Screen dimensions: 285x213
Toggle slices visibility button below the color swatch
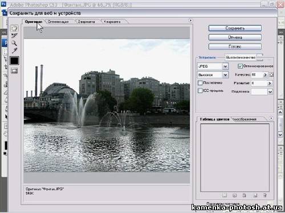tap(14, 71)
